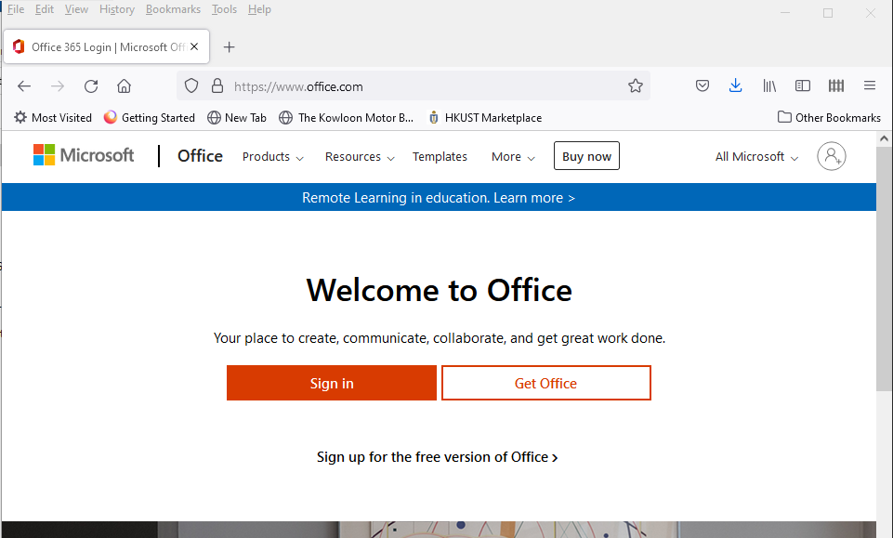Click the Get Office button
Screen dimensions: 893x538
(x=545, y=383)
